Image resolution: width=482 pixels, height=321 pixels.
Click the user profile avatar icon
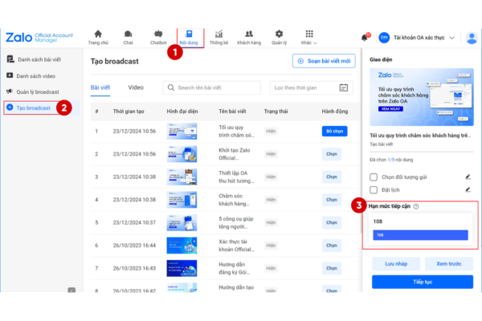click(x=472, y=38)
